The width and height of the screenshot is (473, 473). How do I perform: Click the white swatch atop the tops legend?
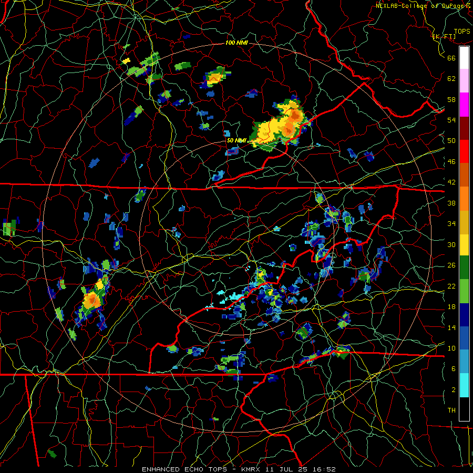point(464,58)
